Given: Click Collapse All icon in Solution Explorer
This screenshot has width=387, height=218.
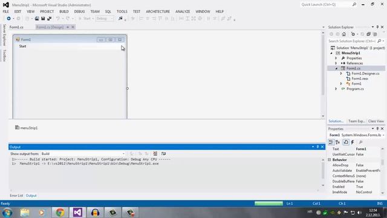Looking at the screenshot, I should coord(368,34).
